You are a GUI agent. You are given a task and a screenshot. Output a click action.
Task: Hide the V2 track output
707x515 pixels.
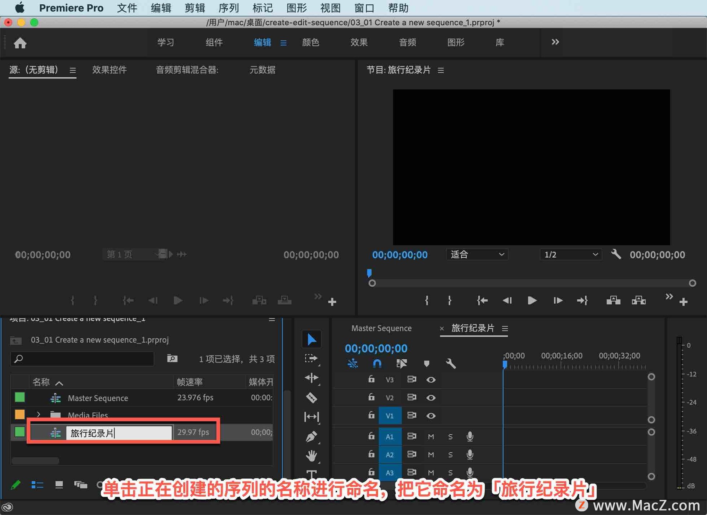431,398
